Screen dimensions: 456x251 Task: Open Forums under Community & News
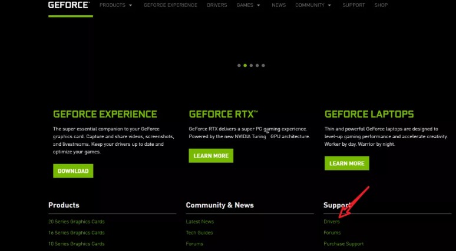click(194, 244)
